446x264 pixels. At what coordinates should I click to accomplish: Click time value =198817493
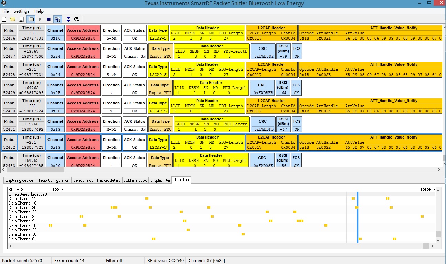click(x=31, y=93)
